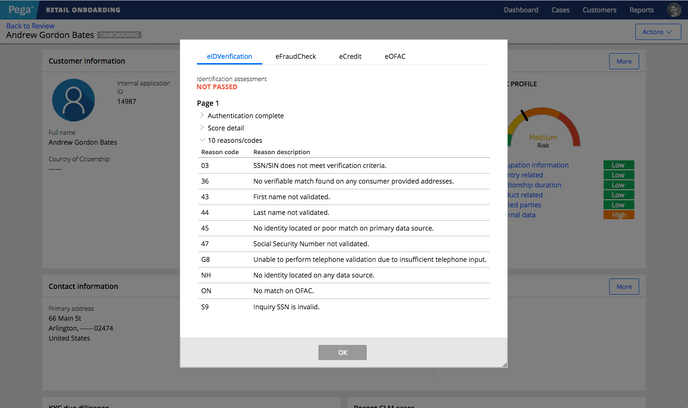The height and width of the screenshot is (408, 688).
Task: Open the user profile avatar menu
Action: [x=674, y=10]
